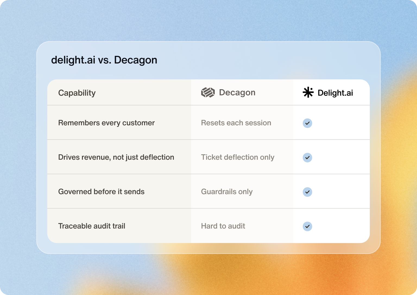Image resolution: width=417 pixels, height=295 pixels.
Task: Click the checkmark in the Drives revenue row
Action: tap(307, 158)
